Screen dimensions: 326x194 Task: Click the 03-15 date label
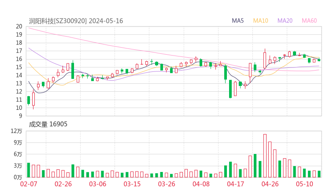tap(132, 184)
